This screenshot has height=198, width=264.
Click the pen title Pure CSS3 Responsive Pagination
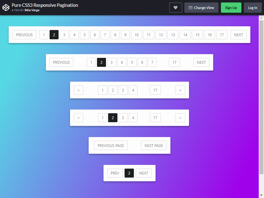click(45, 5)
